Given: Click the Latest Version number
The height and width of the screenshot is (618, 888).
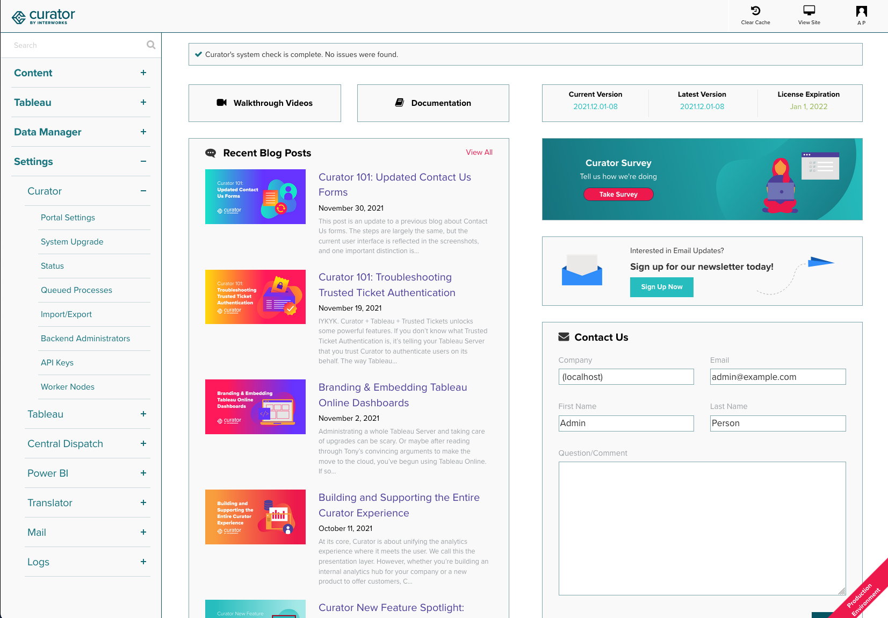Looking at the screenshot, I should click(x=702, y=106).
